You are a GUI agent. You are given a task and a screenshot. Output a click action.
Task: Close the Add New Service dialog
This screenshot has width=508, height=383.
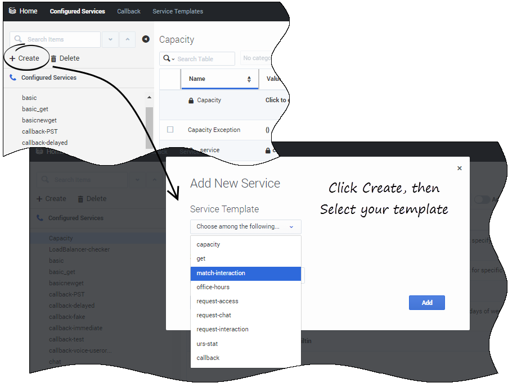click(x=459, y=168)
